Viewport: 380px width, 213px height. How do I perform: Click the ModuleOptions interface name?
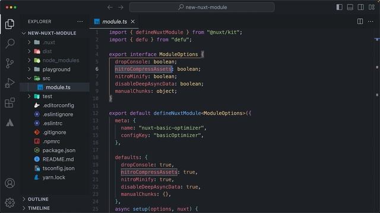178,54
